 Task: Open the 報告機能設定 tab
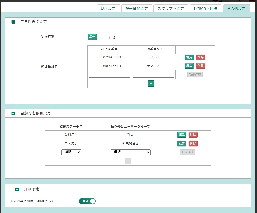137,9
